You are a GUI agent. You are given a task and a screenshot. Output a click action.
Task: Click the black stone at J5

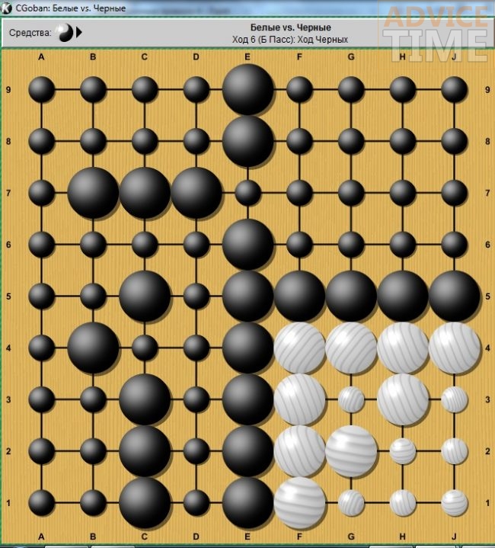coord(455,296)
